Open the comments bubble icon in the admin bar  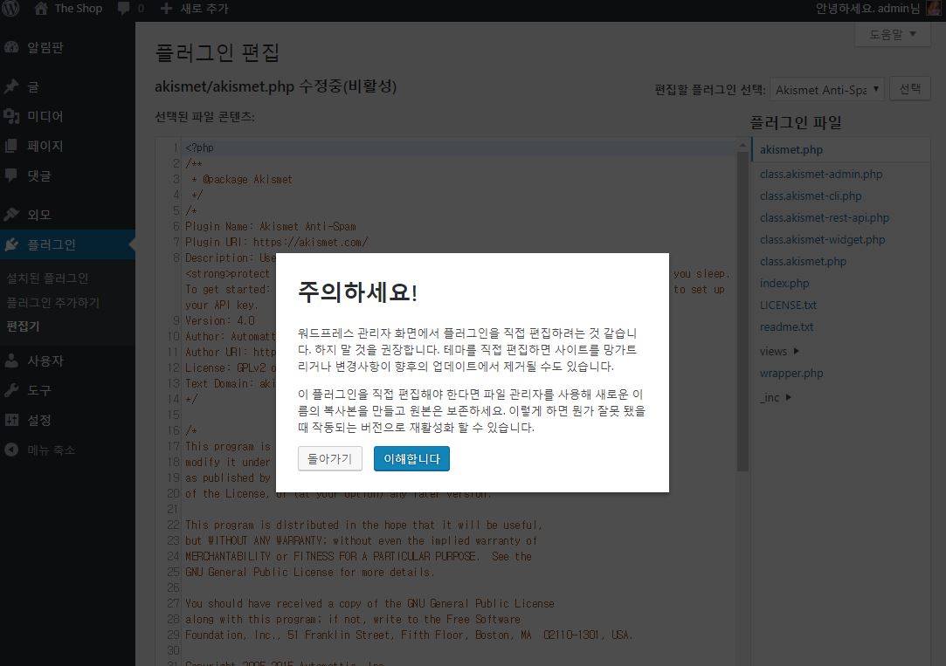point(124,9)
